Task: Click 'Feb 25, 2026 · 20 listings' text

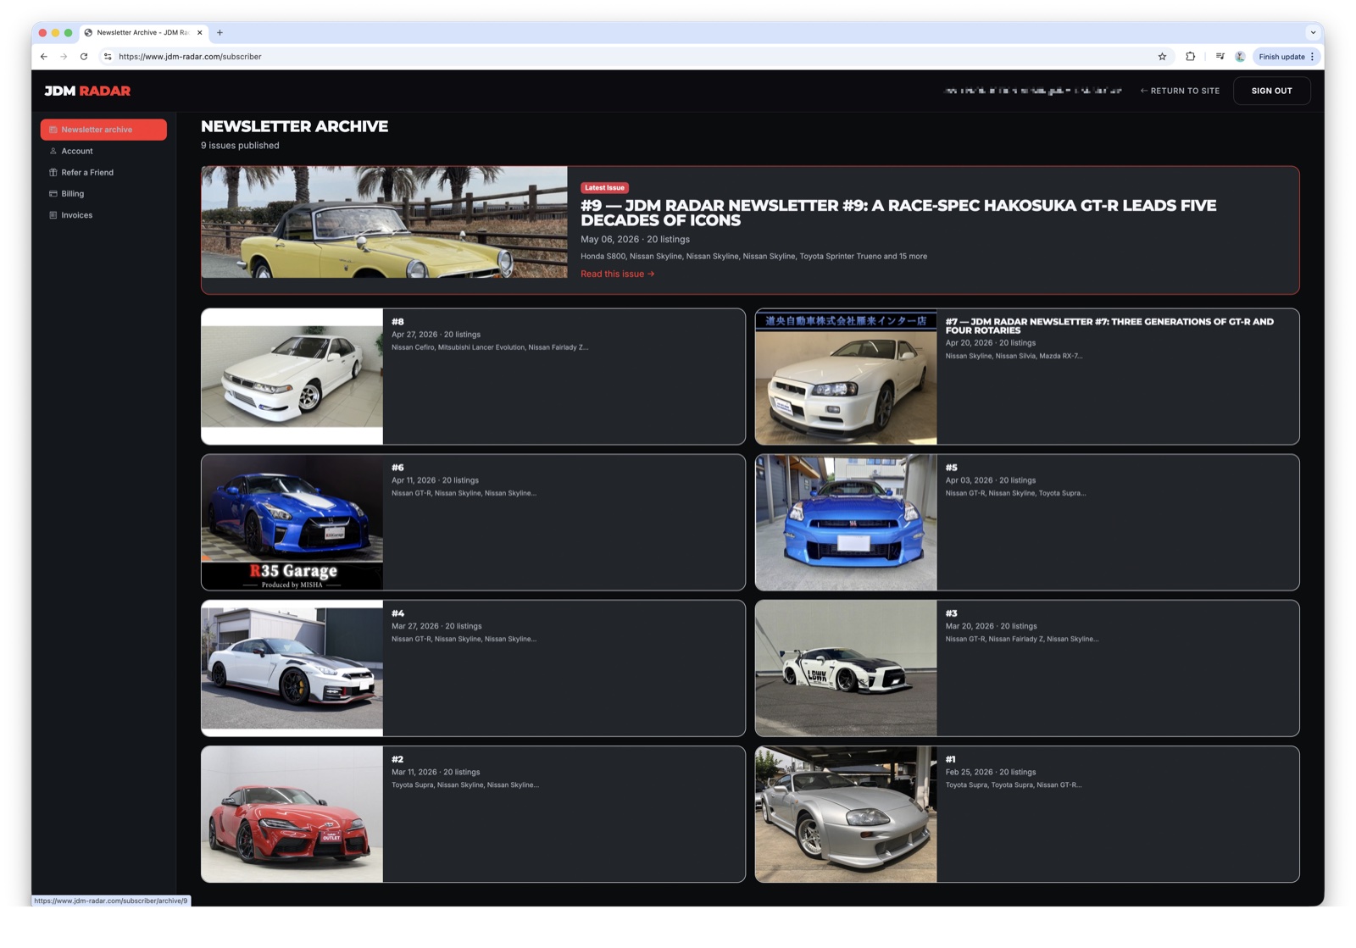Action: click(991, 772)
